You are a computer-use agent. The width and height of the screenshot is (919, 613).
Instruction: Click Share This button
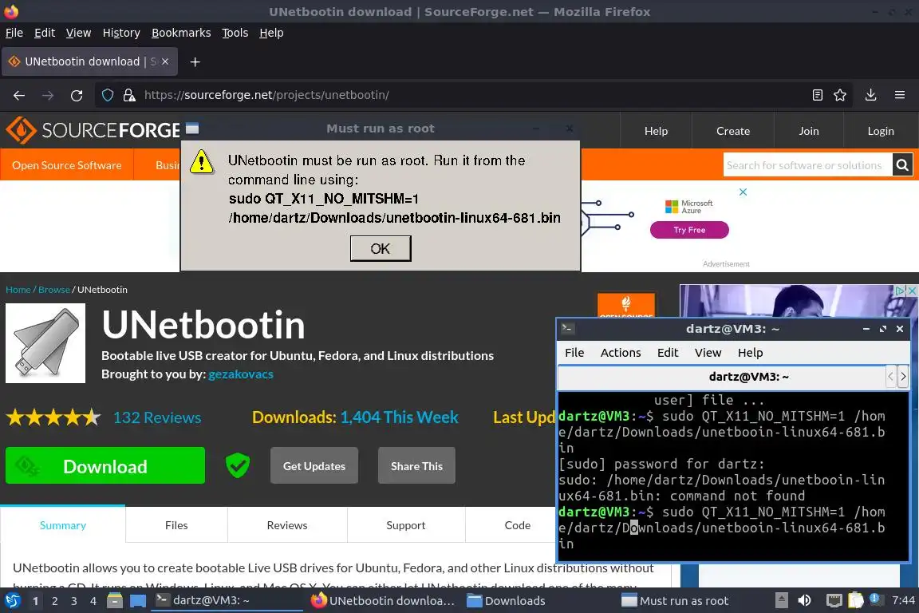416,466
